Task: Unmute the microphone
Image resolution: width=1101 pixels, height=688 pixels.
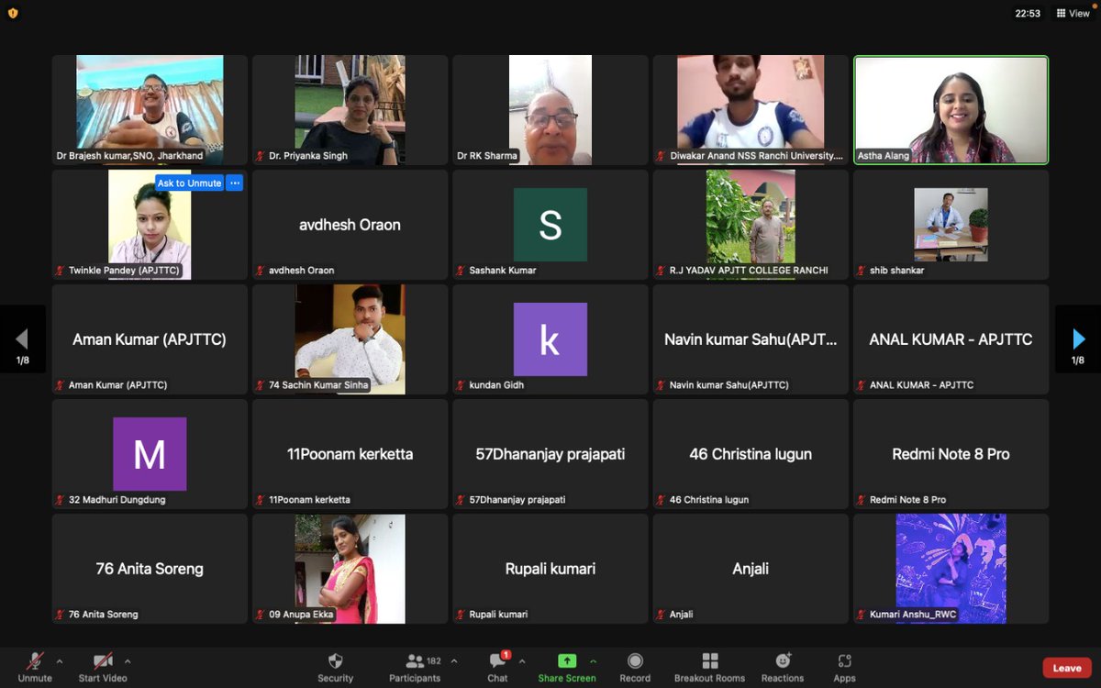Action: coord(35,667)
